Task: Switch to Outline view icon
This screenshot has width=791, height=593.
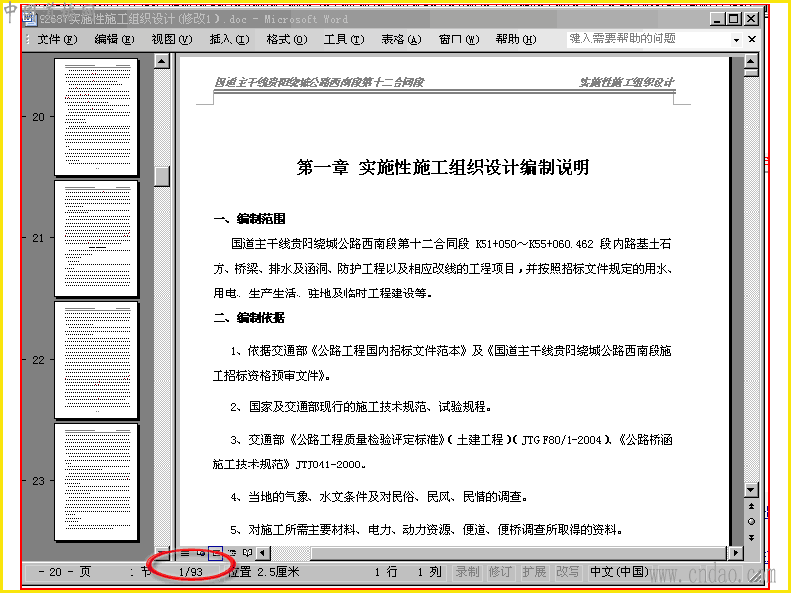Action: point(231,553)
